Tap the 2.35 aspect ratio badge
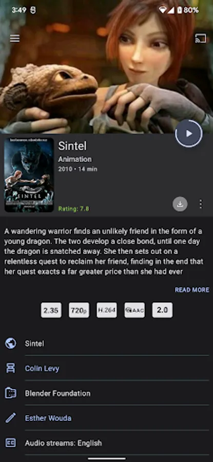 (51, 310)
